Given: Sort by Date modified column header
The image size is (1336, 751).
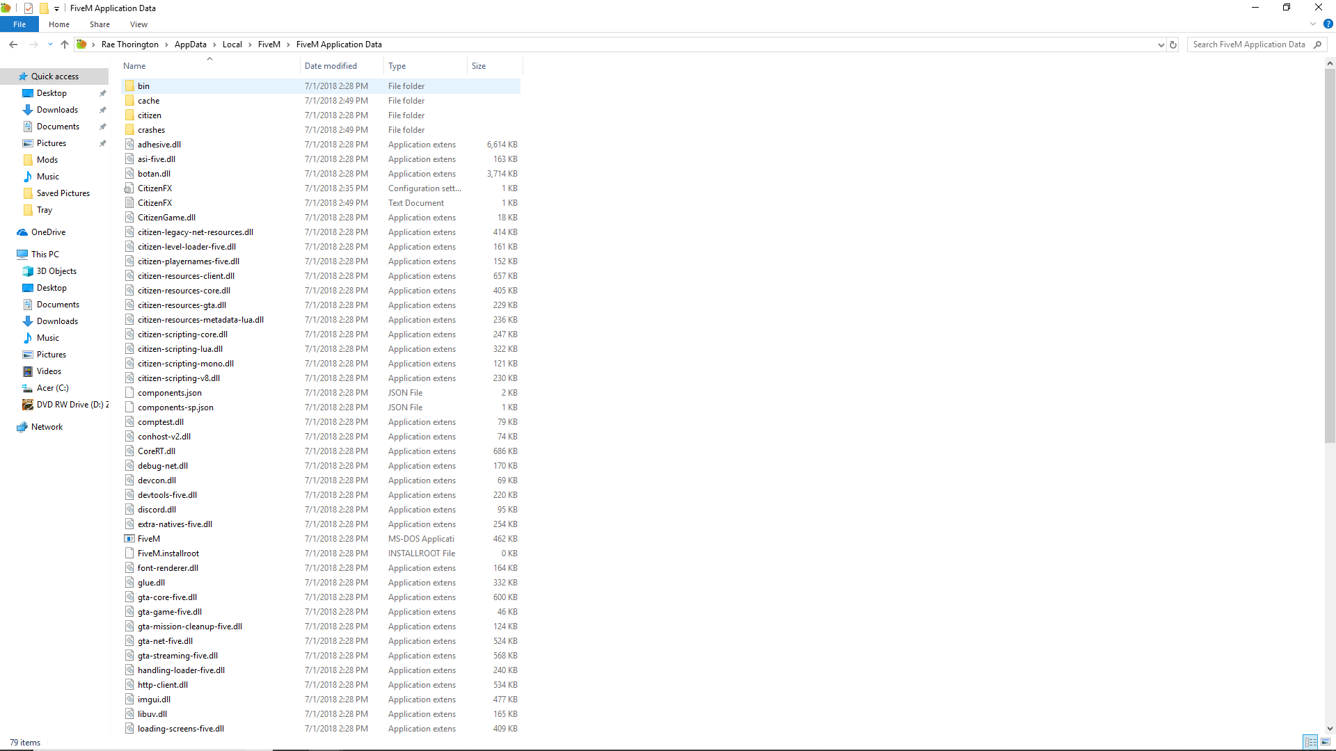Looking at the screenshot, I should 331,66.
